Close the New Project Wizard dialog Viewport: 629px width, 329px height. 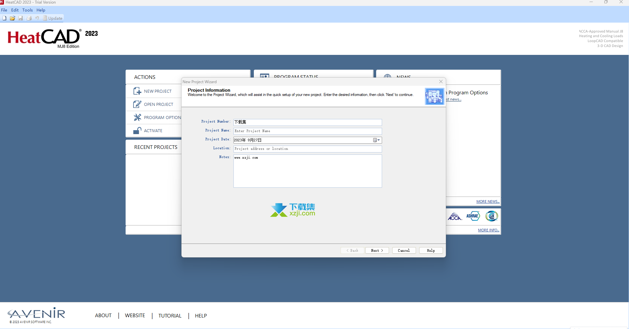pyautogui.click(x=441, y=82)
